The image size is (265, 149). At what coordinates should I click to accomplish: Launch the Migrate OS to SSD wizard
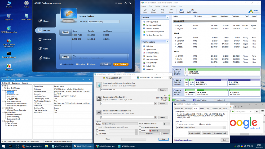coord(152,28)
